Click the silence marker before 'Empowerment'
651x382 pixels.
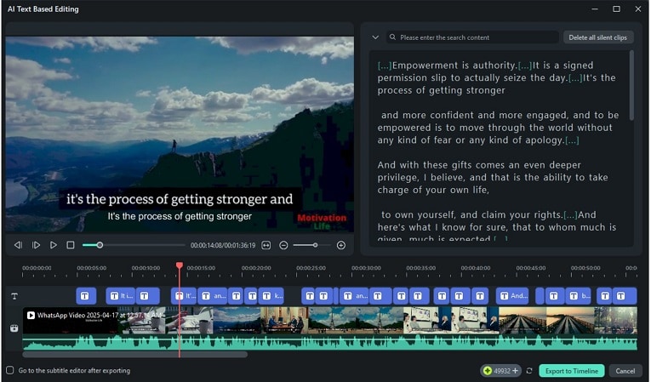[385, 66]
